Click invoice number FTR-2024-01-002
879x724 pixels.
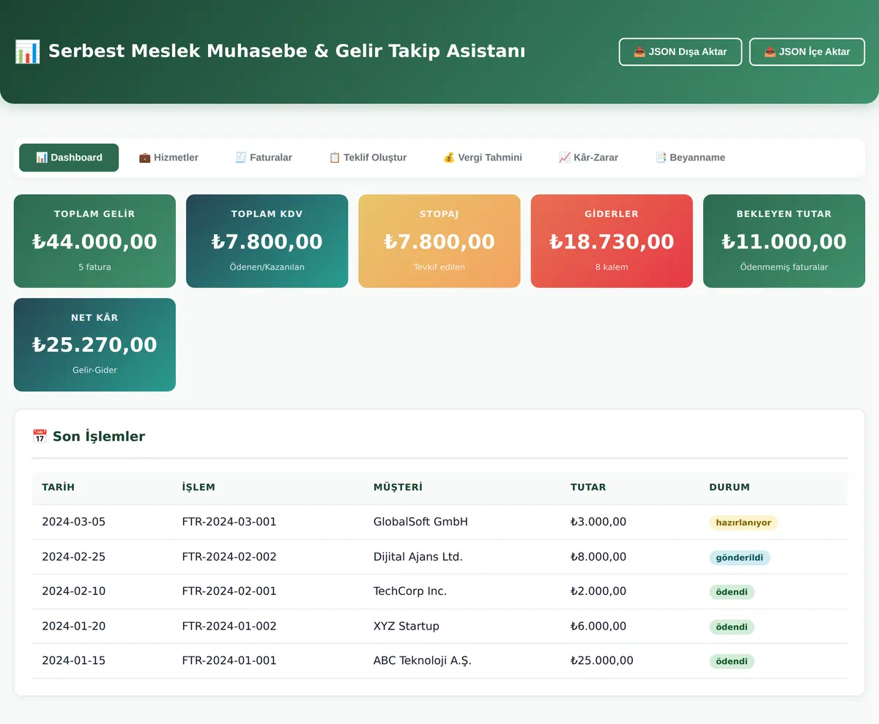tap(229, 627)
